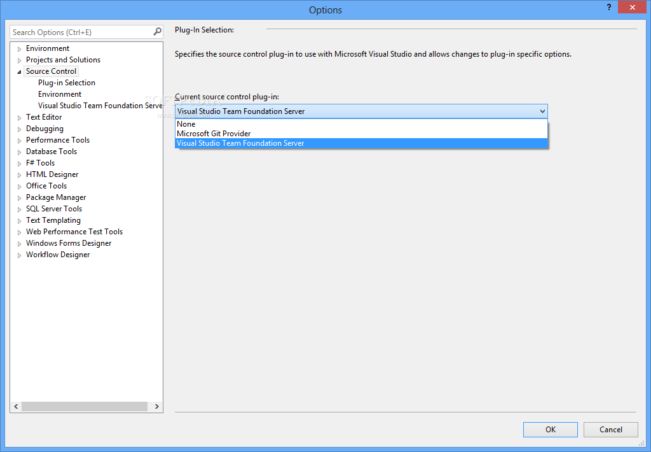Select the Projects and Solutions label
651x452 pixels.
click(x=63, y=59)
